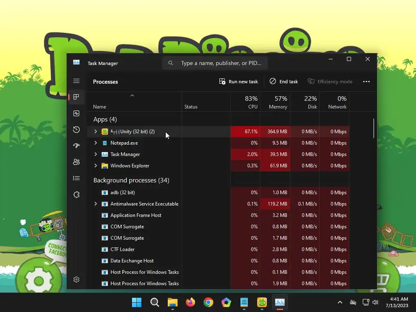Screen dimensions: 416x312
Task: Click the Notepad.exe process icon
Action: [105, 143]
